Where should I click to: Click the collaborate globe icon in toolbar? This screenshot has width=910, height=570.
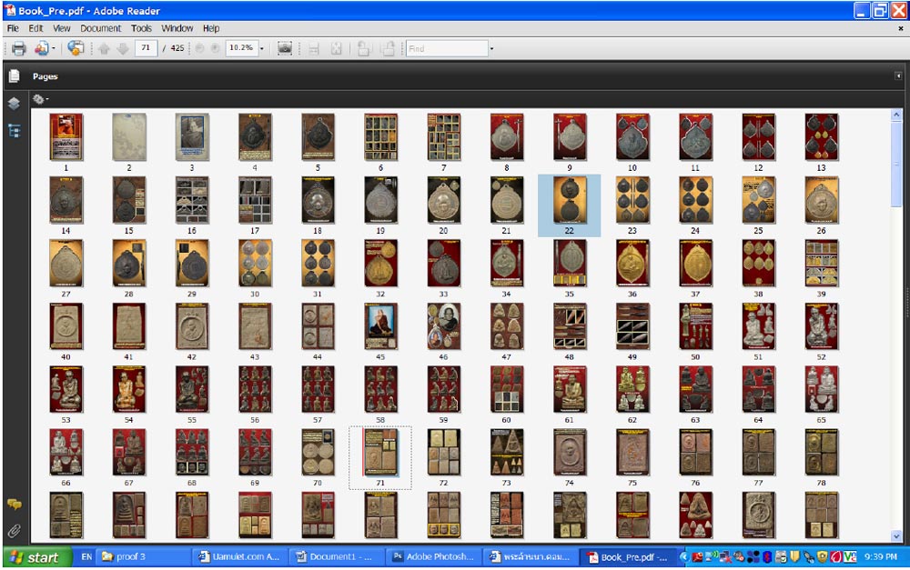76,48
